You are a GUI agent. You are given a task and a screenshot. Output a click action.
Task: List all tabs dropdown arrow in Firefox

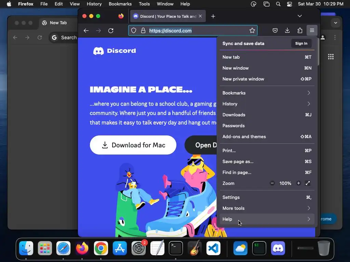[300, 16]
